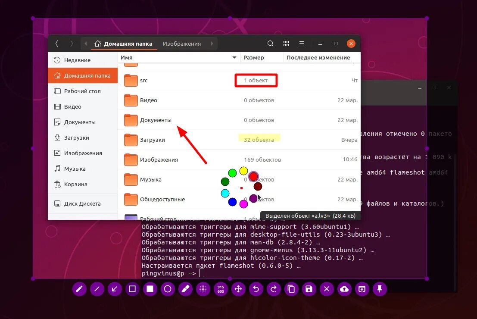Select the filled rectangle tool

[150, 289]
